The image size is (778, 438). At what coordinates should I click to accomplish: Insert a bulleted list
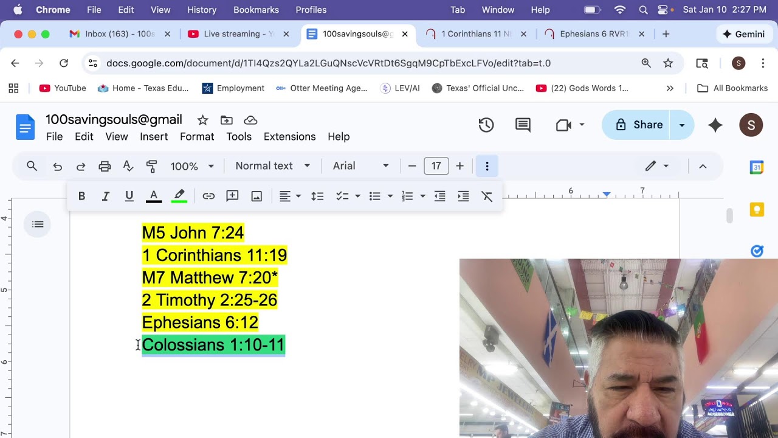375,196
